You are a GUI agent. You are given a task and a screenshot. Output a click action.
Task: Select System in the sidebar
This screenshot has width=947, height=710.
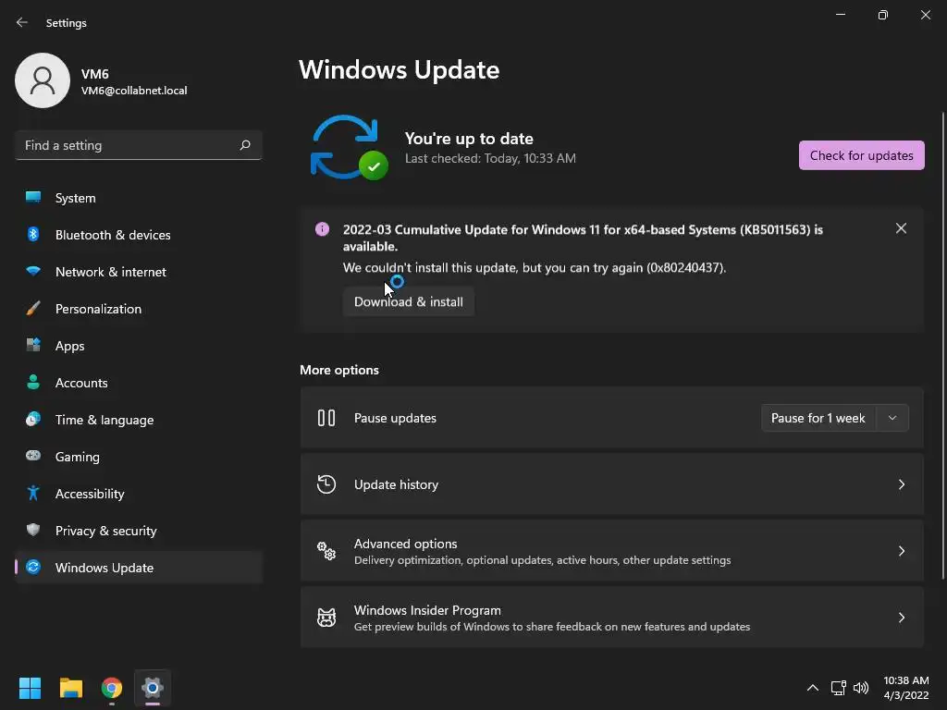75,198
